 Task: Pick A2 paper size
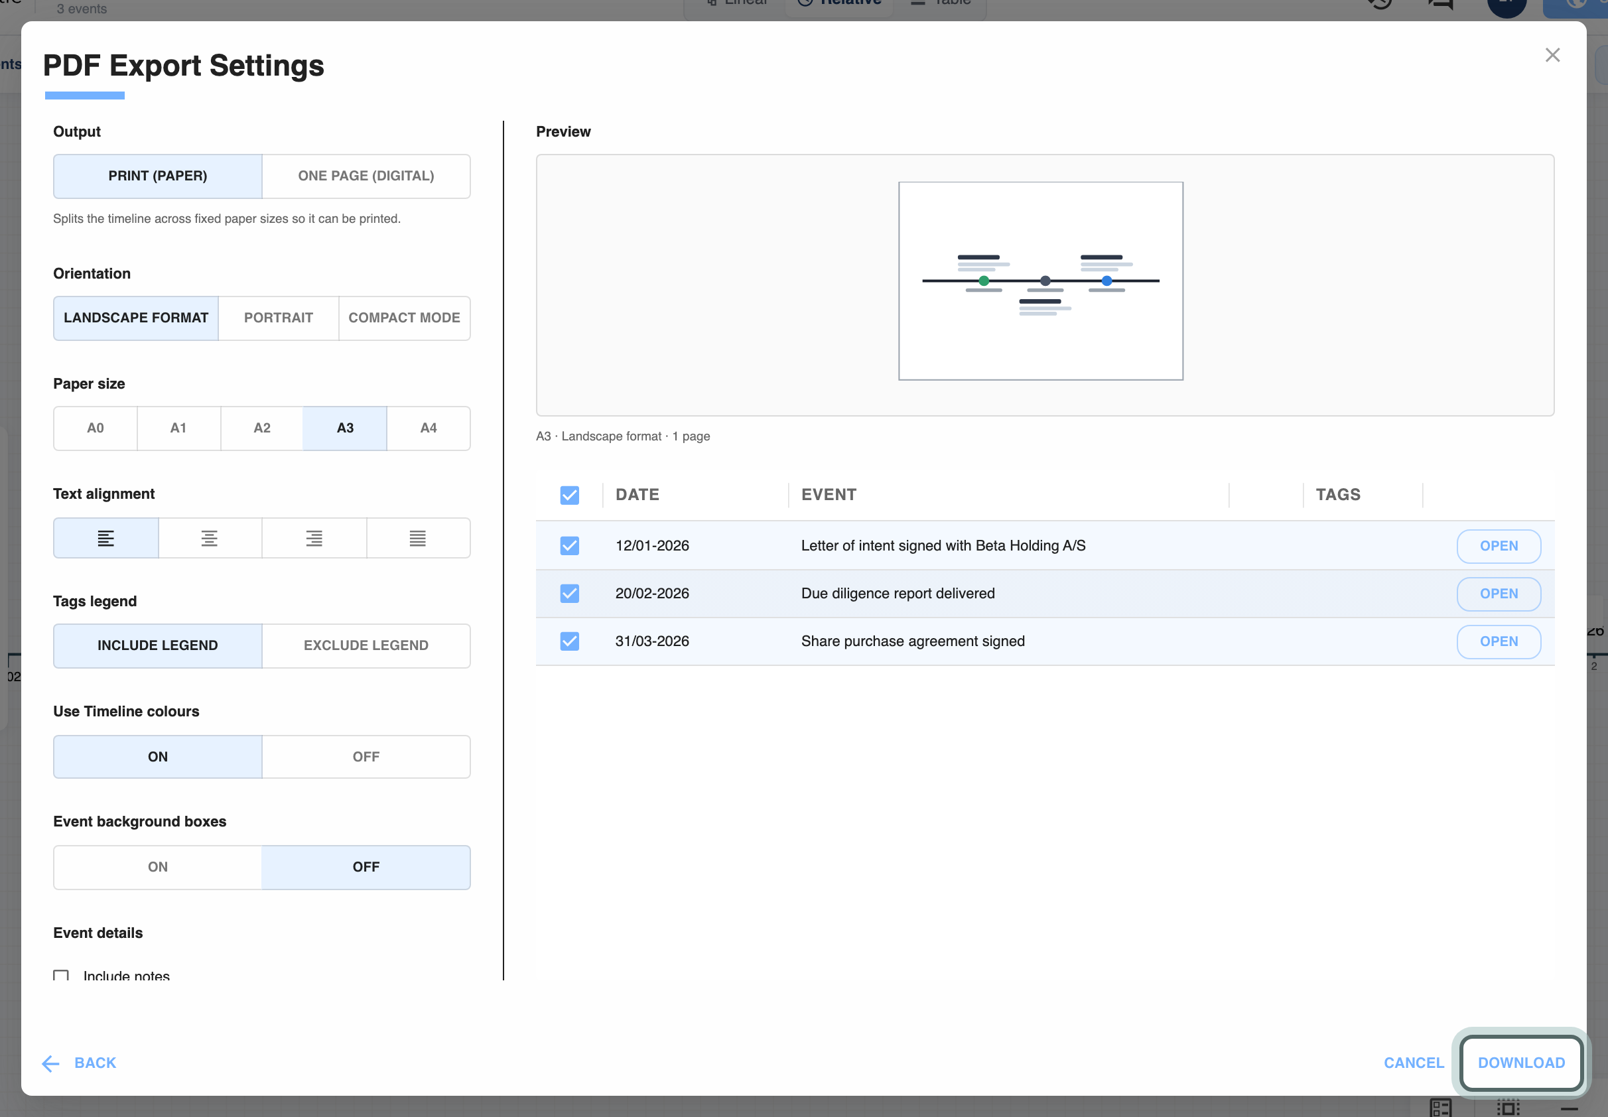[x=262, y=428]
